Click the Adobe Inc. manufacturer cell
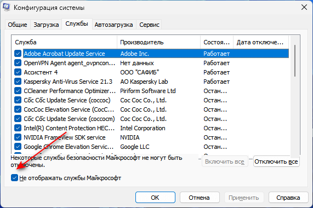 [x=134, y=54]
